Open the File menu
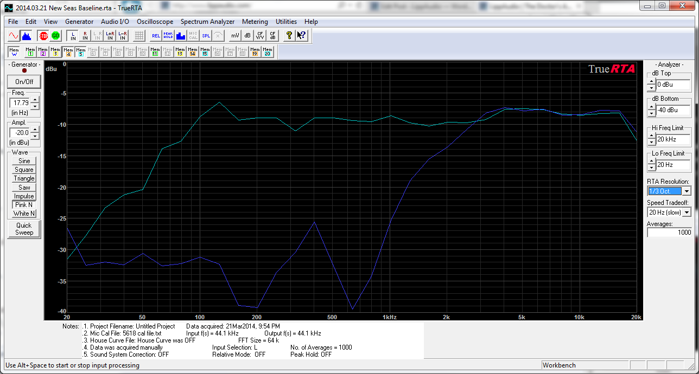This screenshot has height=374, width=699. point(13,22)
